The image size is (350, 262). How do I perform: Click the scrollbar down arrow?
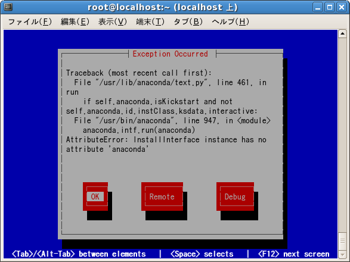pos(342,254)
